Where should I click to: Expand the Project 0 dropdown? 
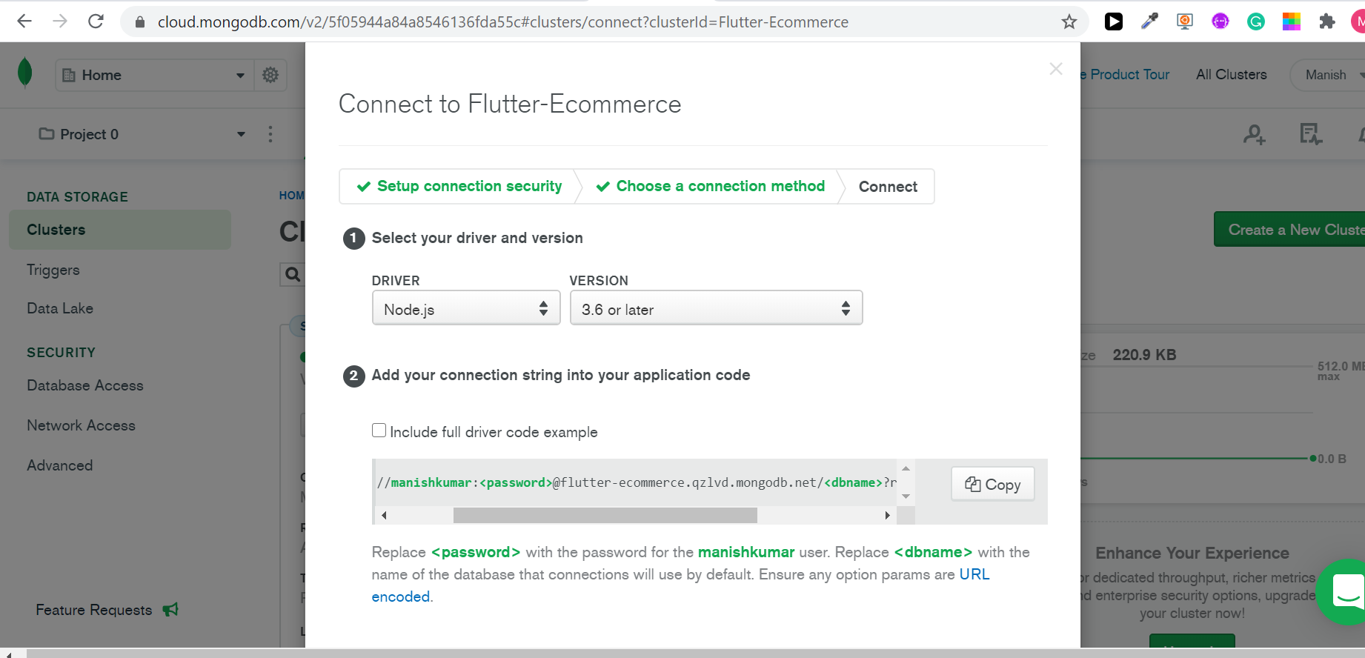point(241,134)
